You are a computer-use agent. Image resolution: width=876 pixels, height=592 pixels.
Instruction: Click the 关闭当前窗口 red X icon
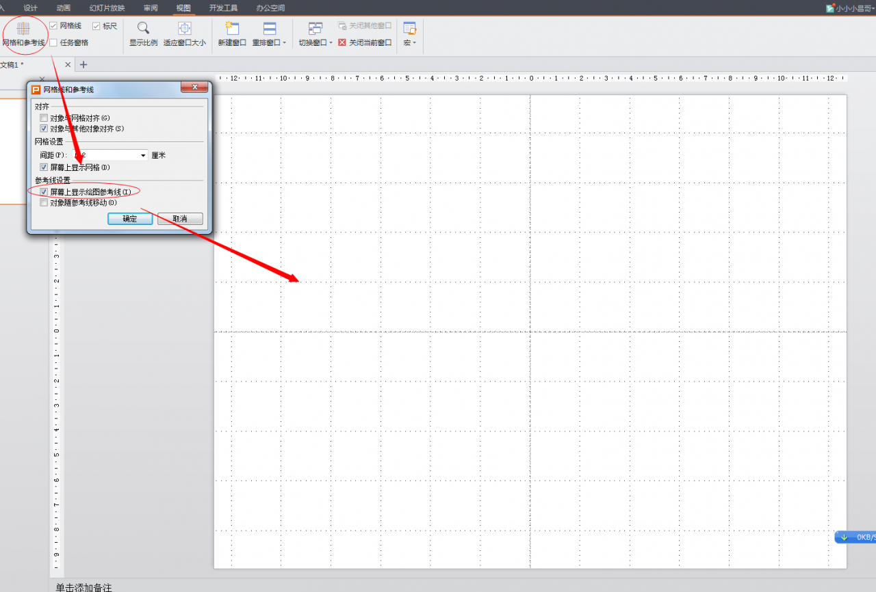click(342, 42)
